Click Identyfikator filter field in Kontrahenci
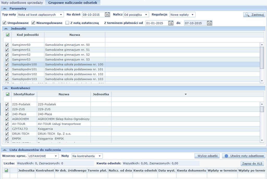 pyautogui.click(x=24, y=99)
